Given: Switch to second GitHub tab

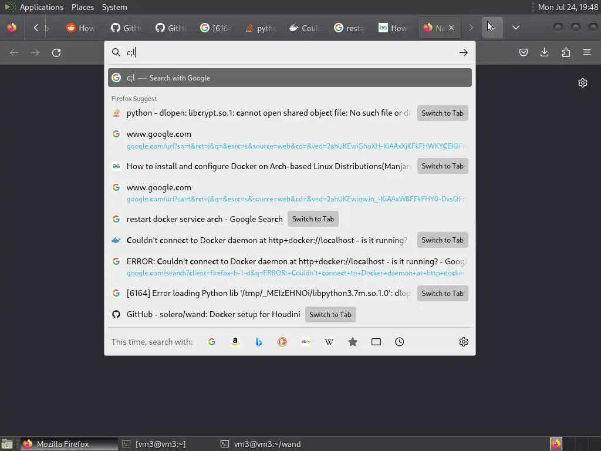Looking at the screenshot, I should pos(171,28).
